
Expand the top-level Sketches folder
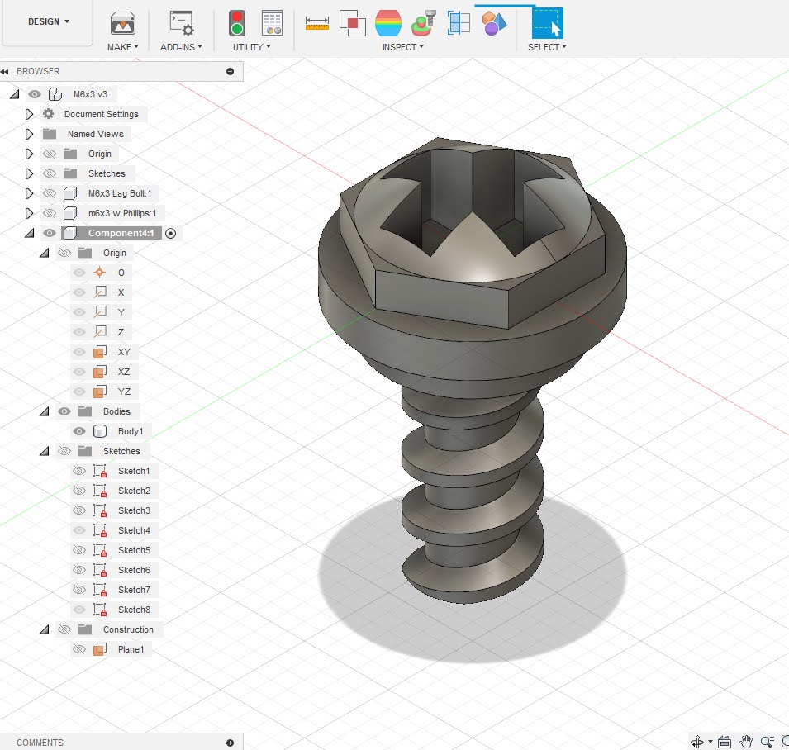point(29,173)
